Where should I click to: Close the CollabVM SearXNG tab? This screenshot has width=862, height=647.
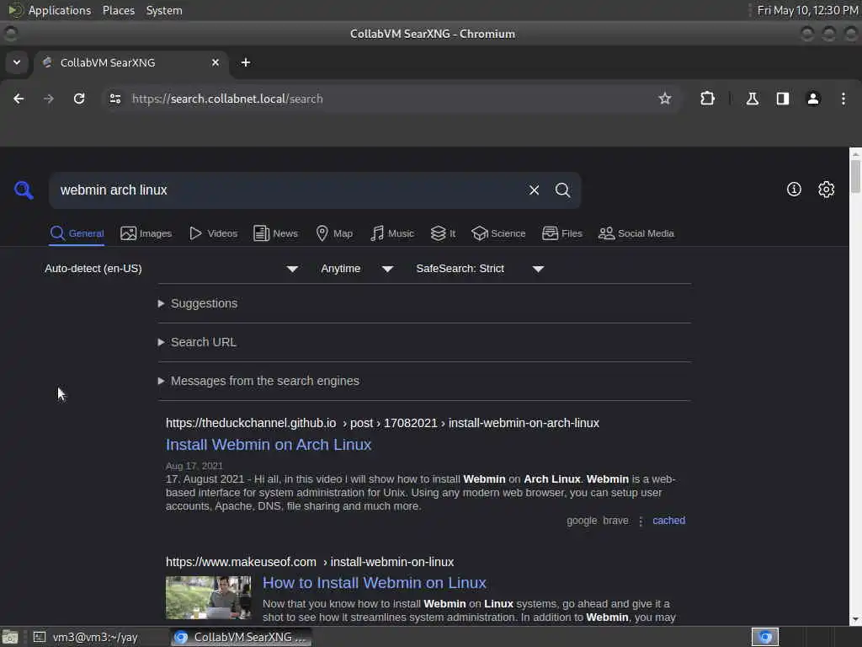pyautogui.click(x=215, y=62)
